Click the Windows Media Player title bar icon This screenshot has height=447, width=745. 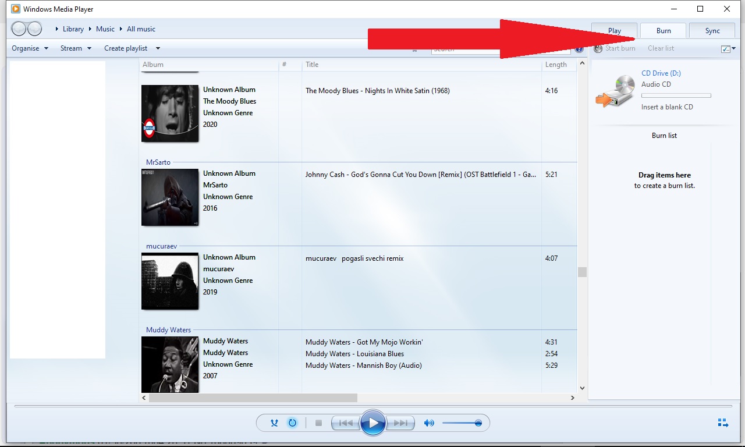click(16, 9)
